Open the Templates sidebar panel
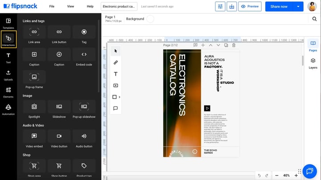The image size is (321, 180). tap(8, 23)
